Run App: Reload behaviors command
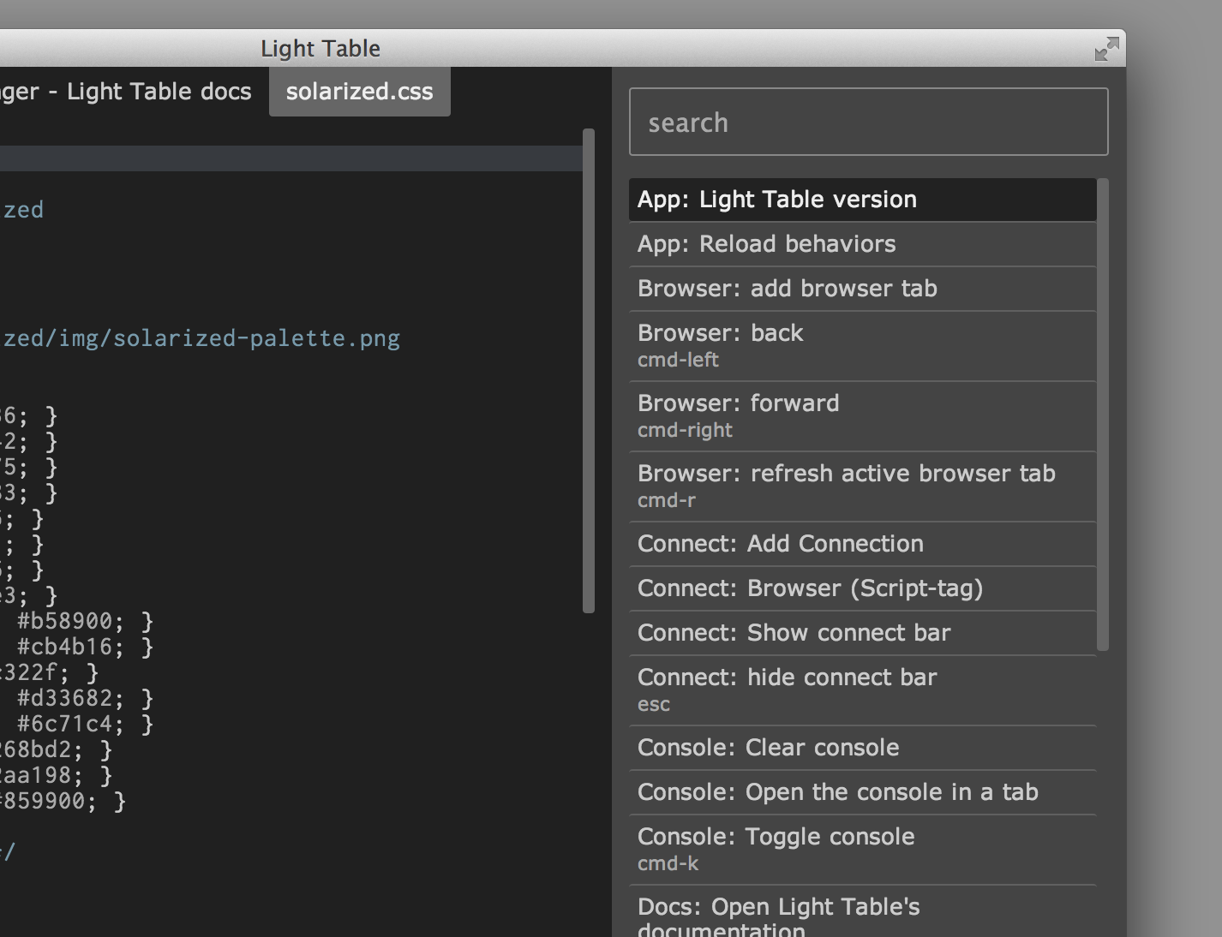The width and height of the screenshot is (1222, 937). tap(862, 244)
